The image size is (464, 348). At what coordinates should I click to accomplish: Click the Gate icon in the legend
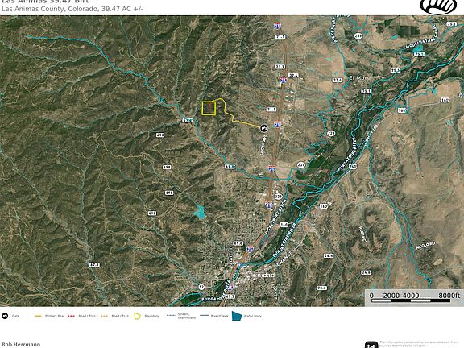click(x=5, y=316)
